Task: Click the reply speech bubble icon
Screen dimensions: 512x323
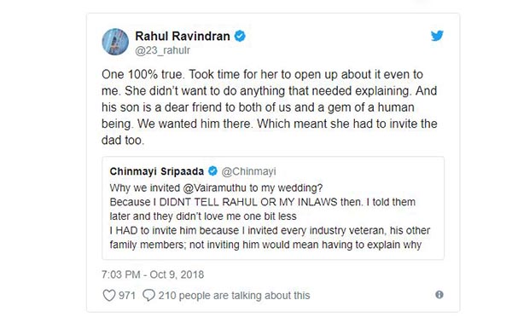Action: click(148, 295)
